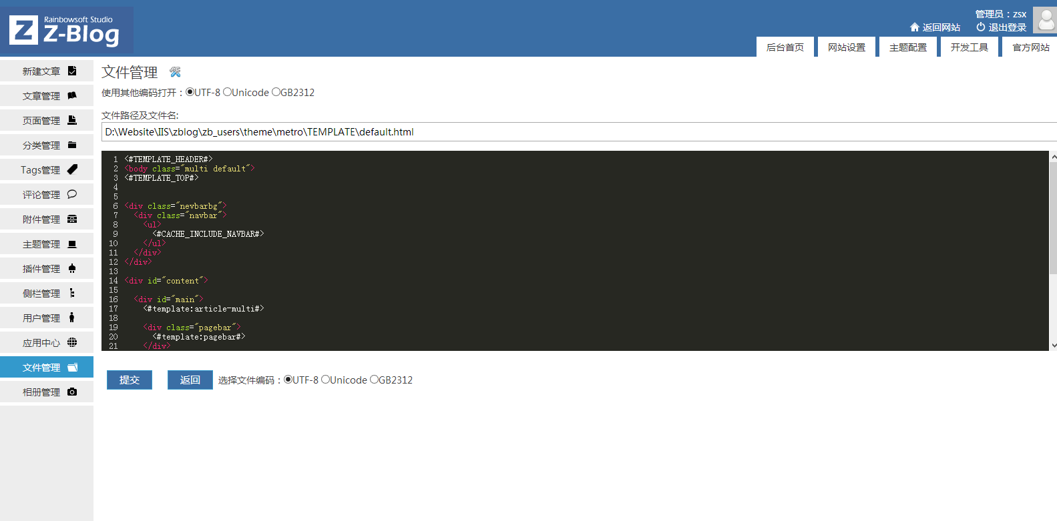Go to 新建文章 in sidebar
The image size is (1057, 521).
coord(47,71)
